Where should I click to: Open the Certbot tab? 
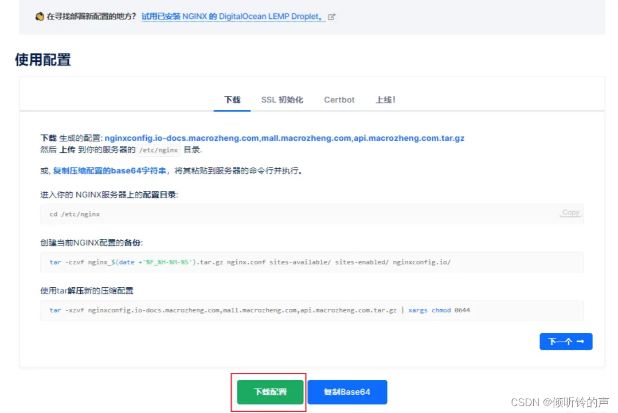pos(339,100)
